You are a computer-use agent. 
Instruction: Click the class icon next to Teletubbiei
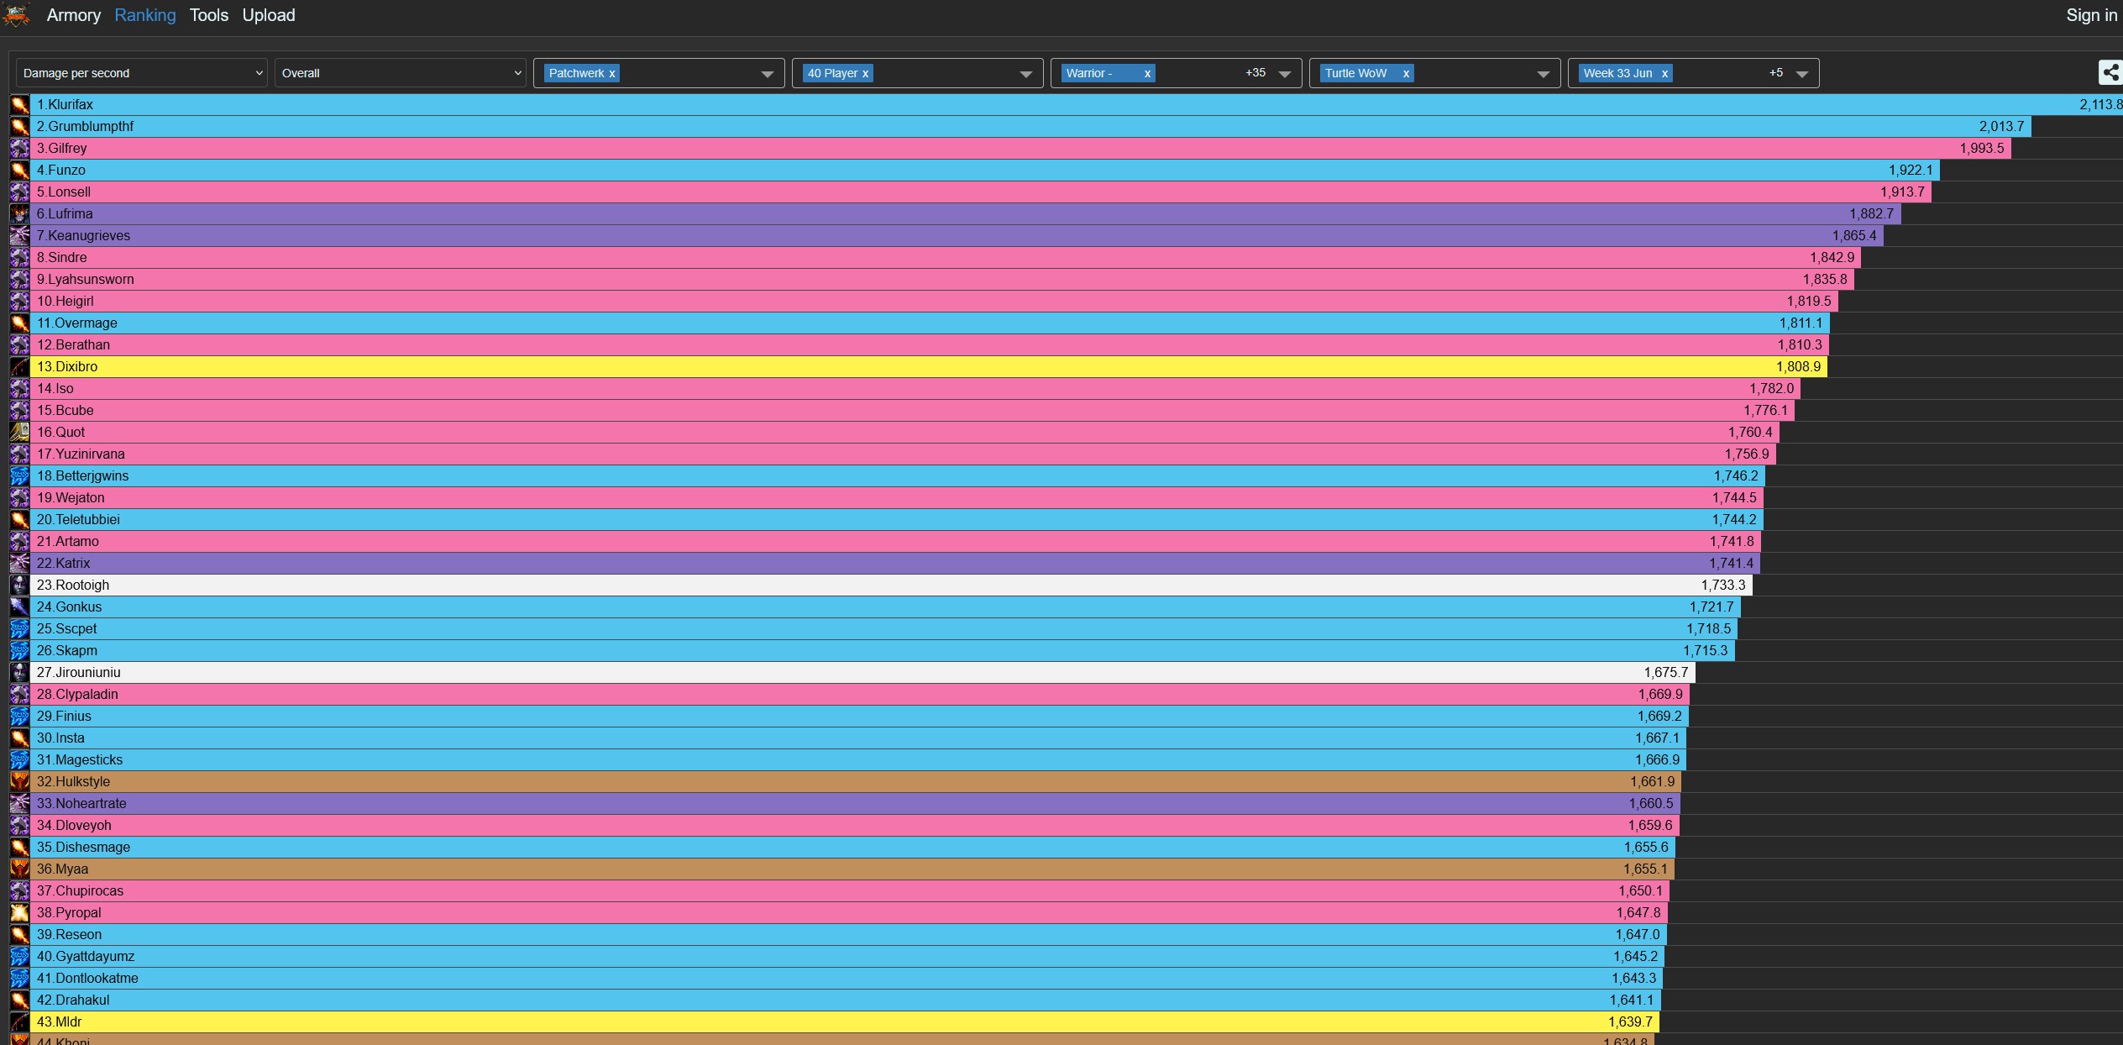point(19,520)
